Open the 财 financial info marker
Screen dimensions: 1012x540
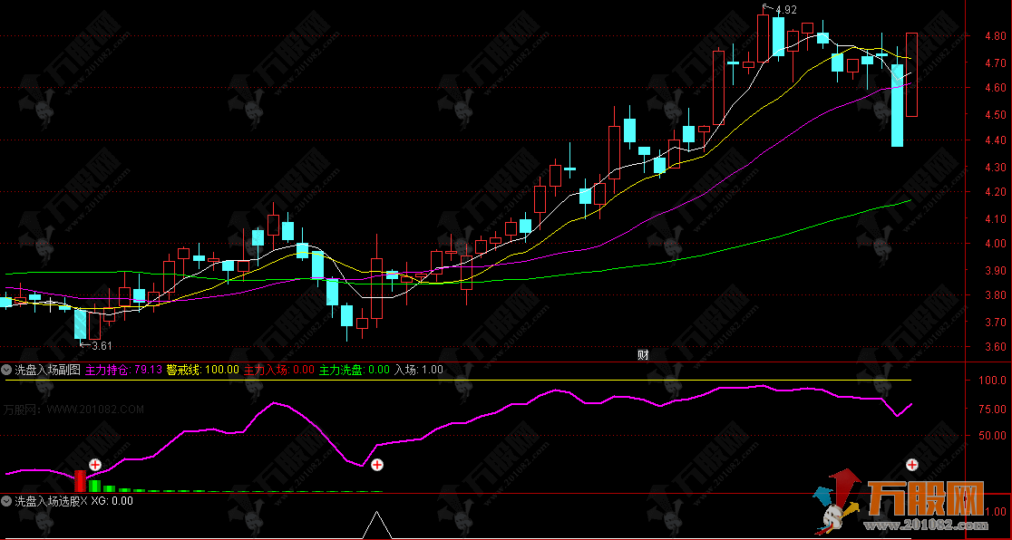(x=643, y=354)
